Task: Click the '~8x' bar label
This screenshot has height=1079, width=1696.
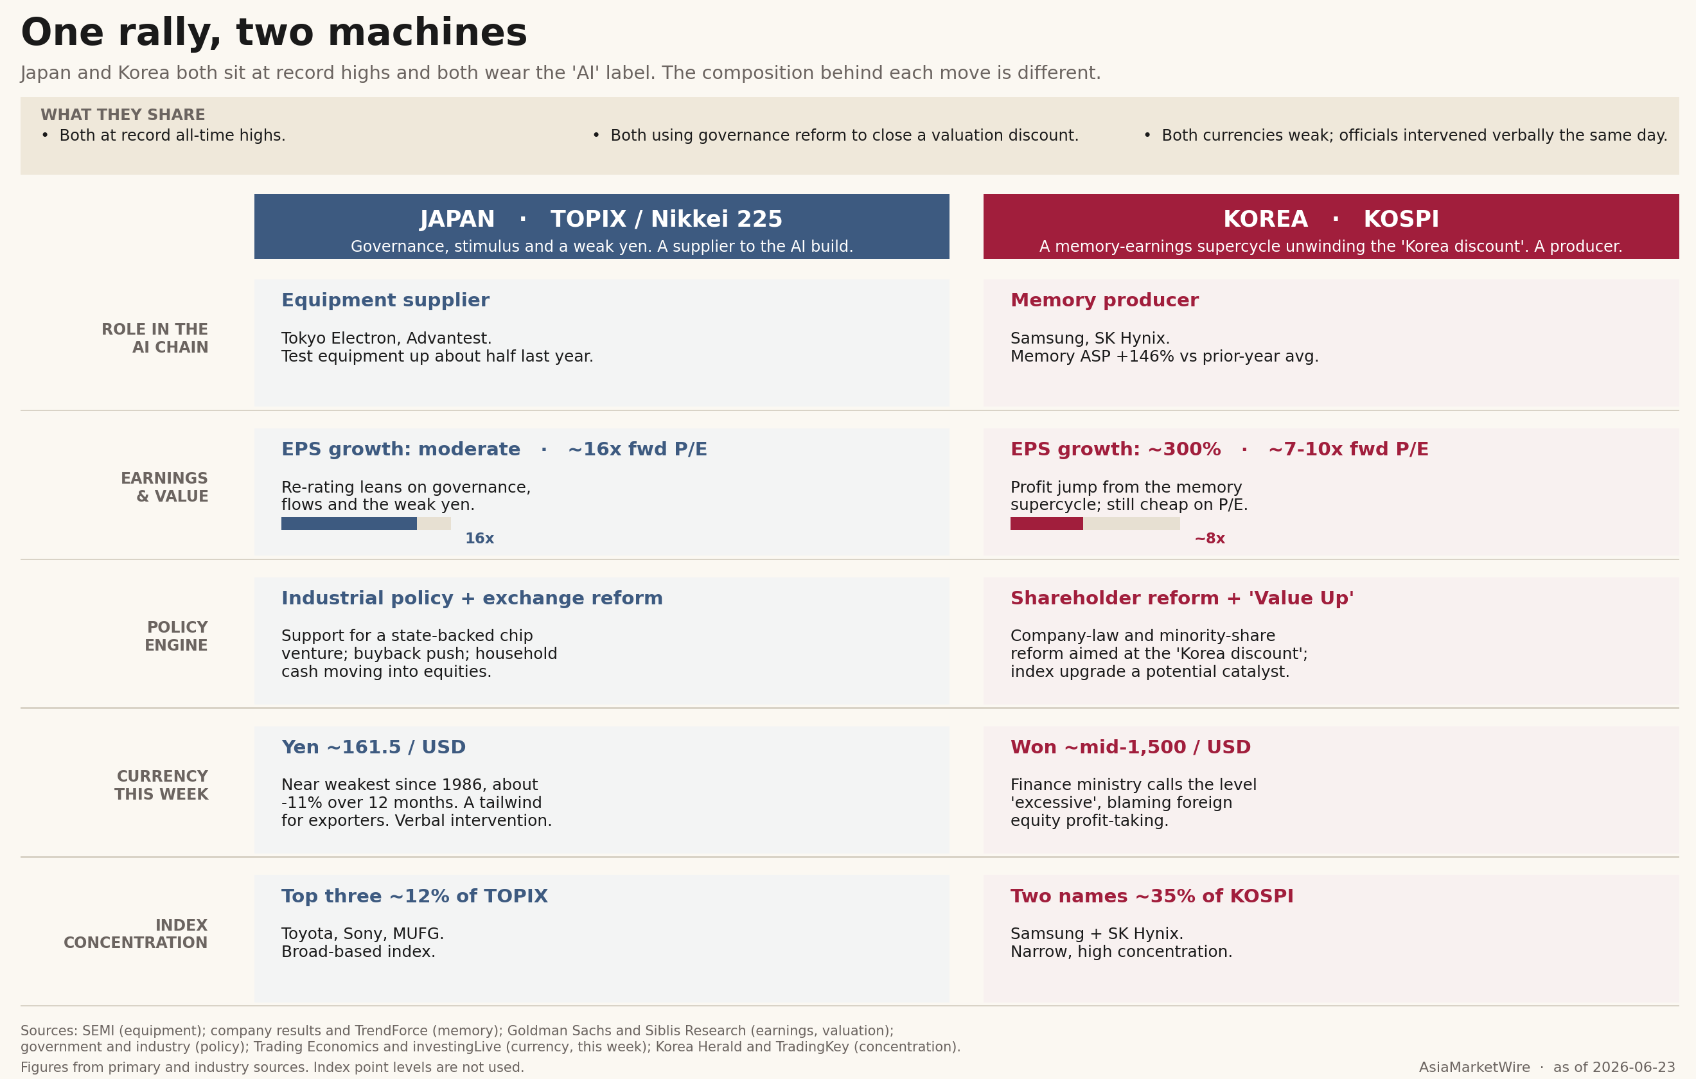Action: [1209, 539]
